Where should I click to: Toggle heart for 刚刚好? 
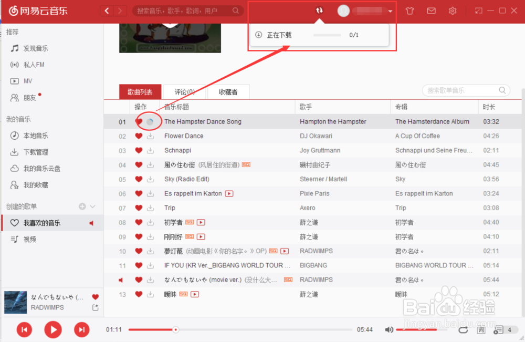[139, 237]
